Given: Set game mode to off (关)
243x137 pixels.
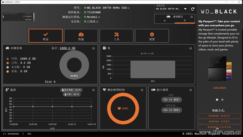Looking at the screenshot, I should point(185,21).
